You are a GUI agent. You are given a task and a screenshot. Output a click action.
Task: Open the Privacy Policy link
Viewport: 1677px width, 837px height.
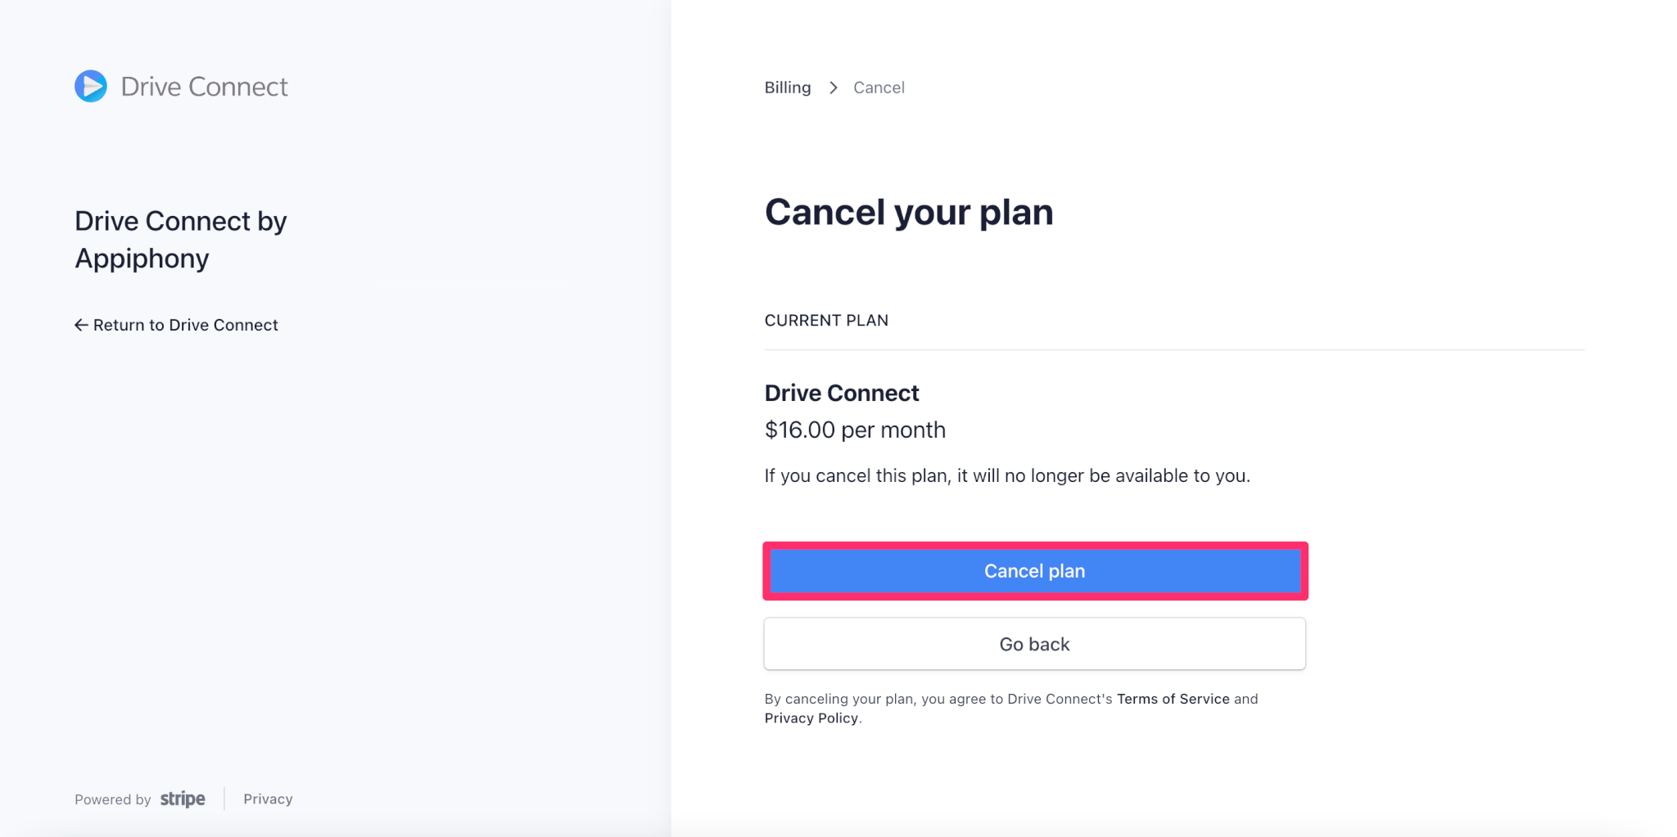coord(811,718)
